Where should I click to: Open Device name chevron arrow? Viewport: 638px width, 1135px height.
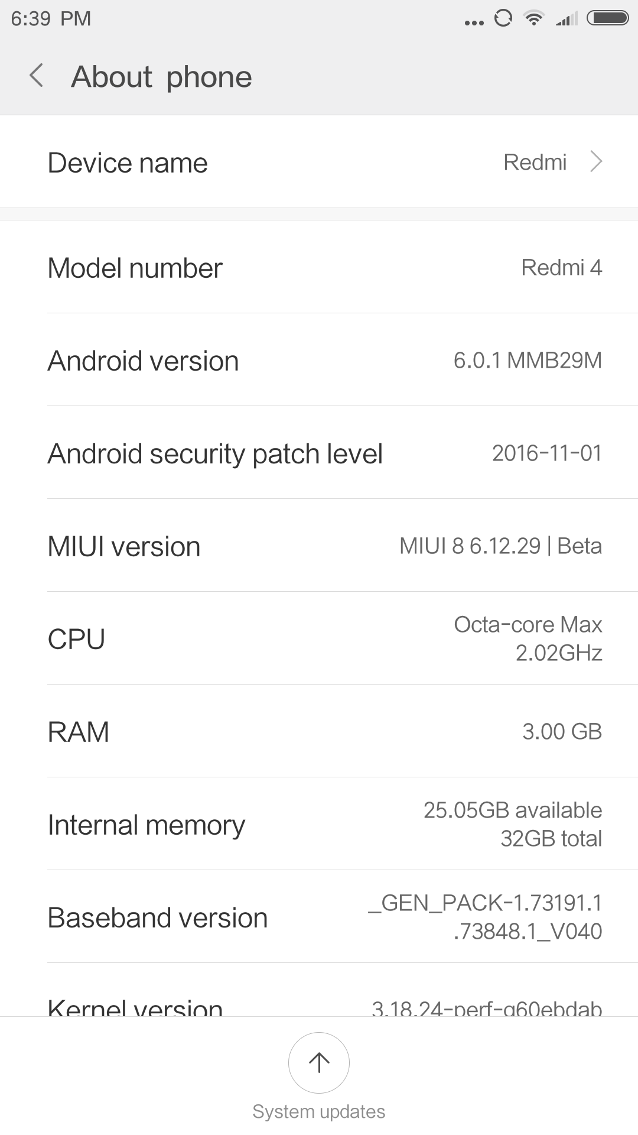pyautogui.click(x=596, y=161)
